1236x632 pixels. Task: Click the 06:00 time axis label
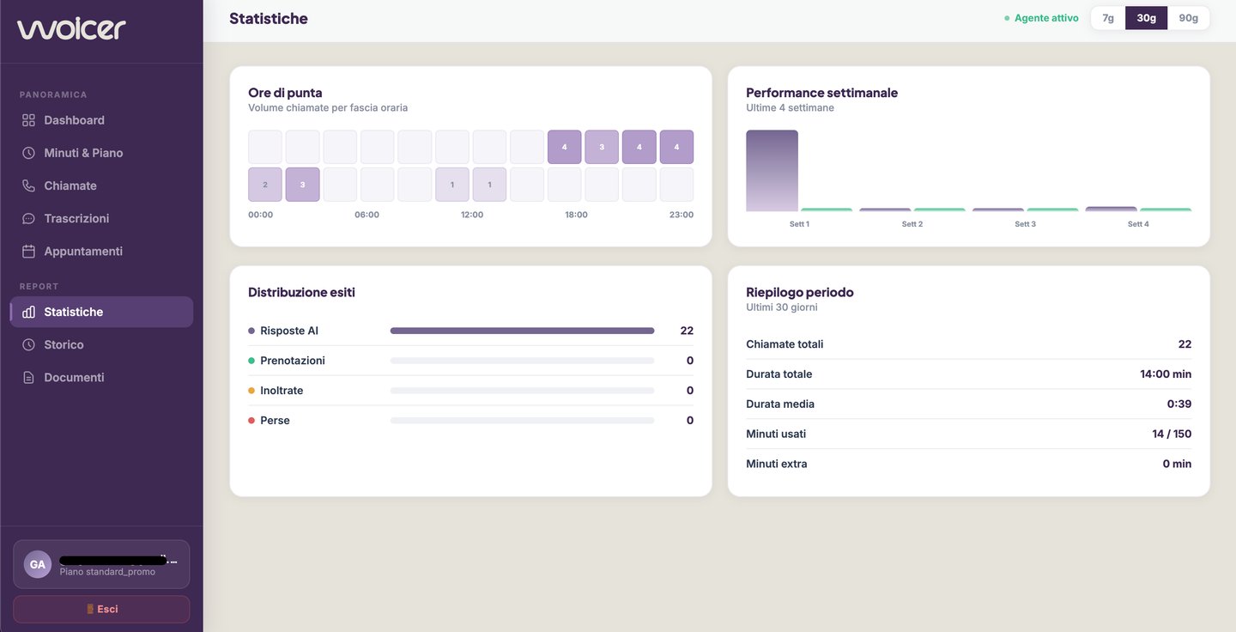tap(367, 215)
